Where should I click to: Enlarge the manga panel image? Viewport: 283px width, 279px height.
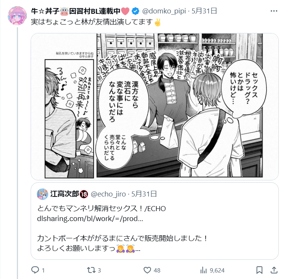click(x=154, y=107)
